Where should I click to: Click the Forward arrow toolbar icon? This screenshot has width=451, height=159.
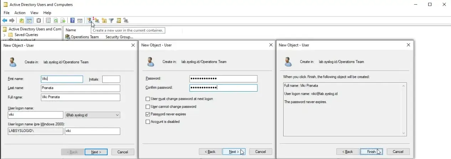pyautogui.click(x=12, y=21)
